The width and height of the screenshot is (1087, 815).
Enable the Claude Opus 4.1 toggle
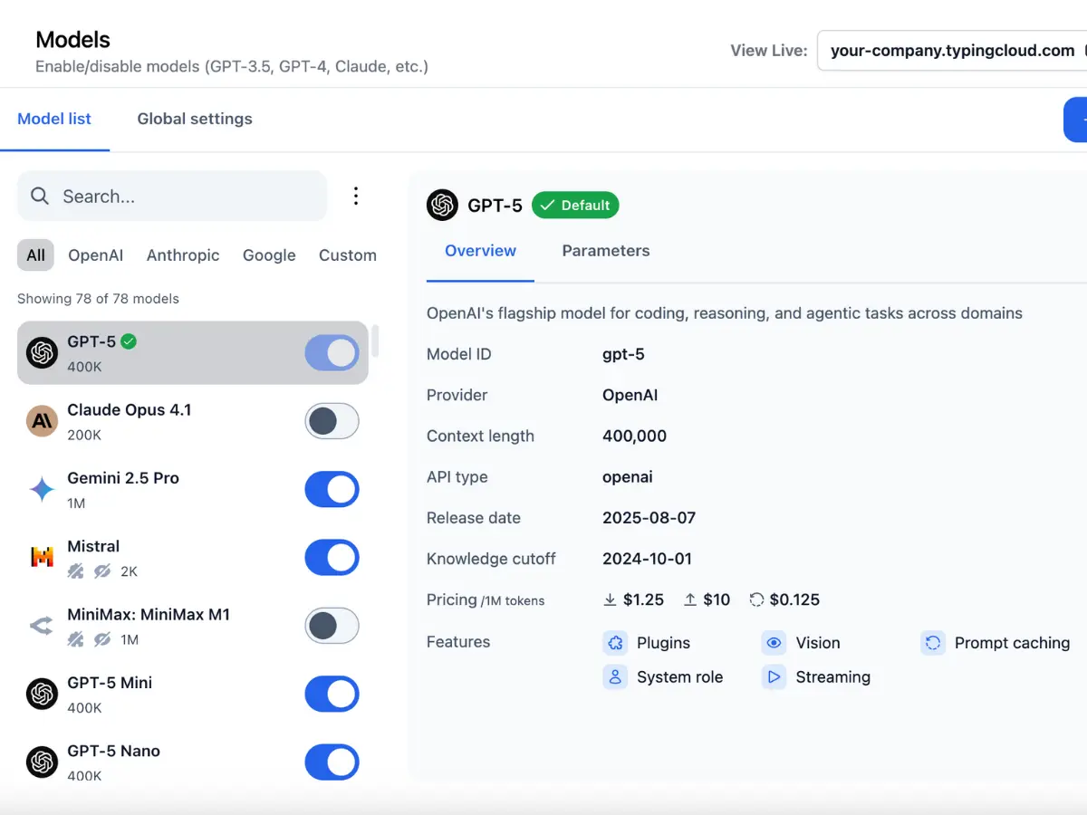tap(332, 421)
